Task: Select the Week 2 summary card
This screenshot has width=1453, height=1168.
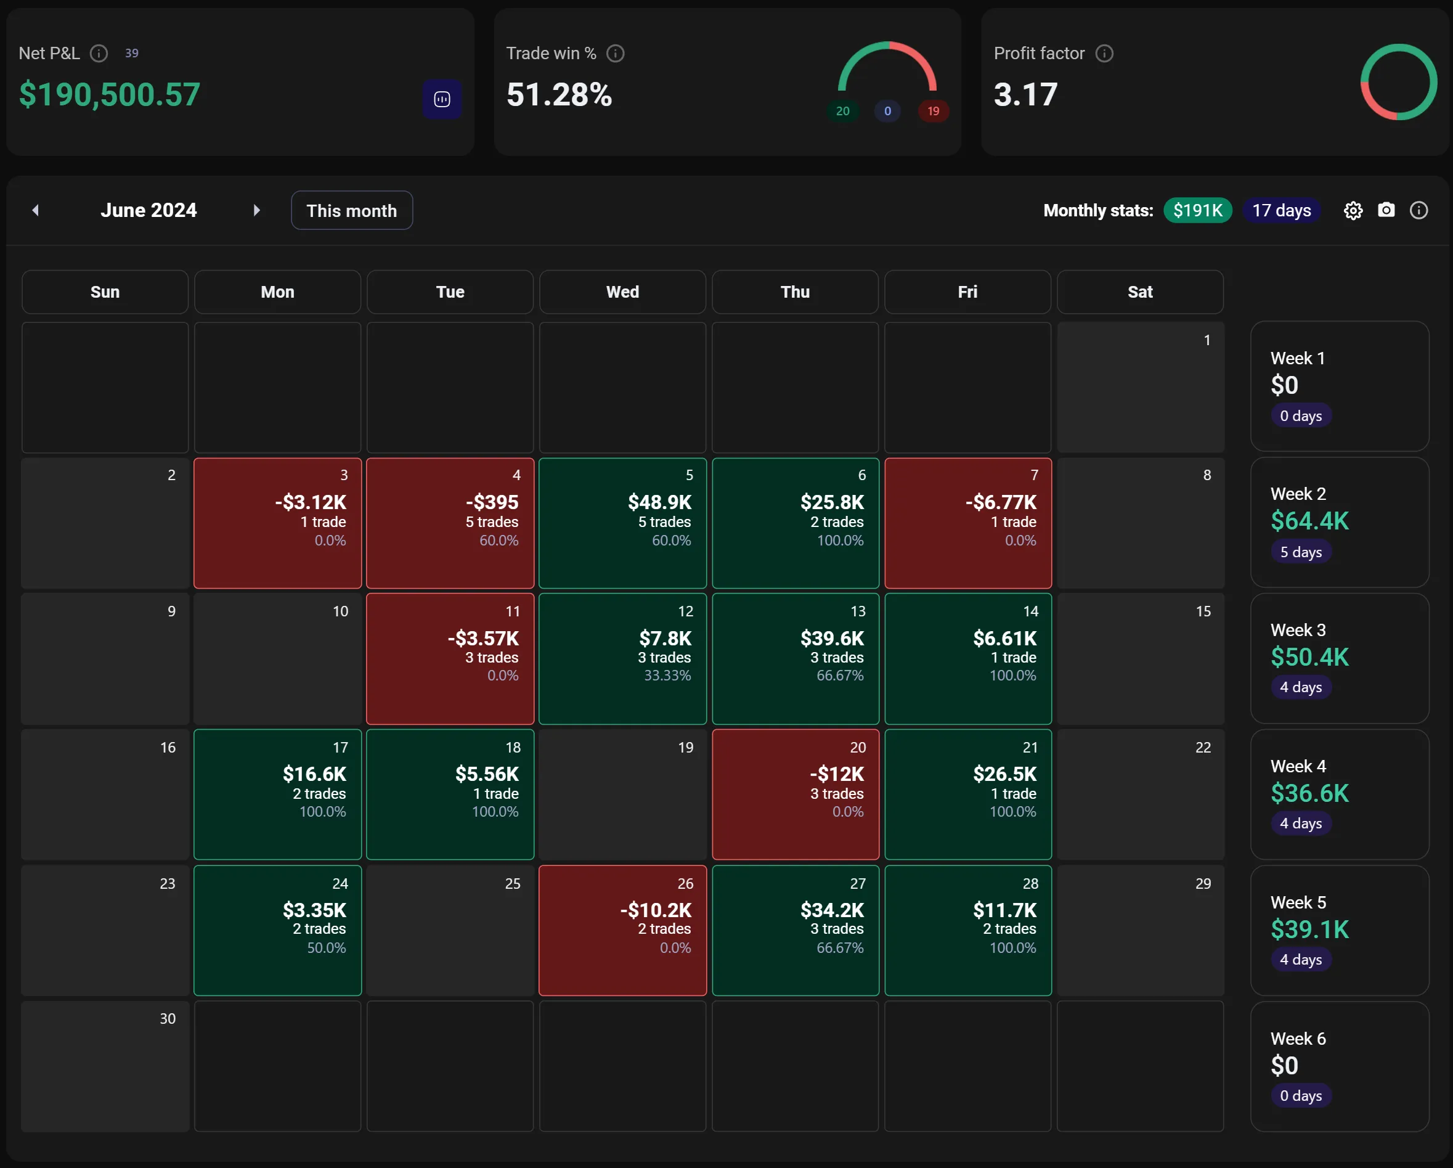Action: (x=1339, y=523)
